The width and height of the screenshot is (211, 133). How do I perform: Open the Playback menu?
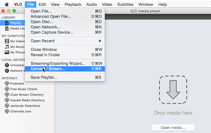(x=73, y=4)
